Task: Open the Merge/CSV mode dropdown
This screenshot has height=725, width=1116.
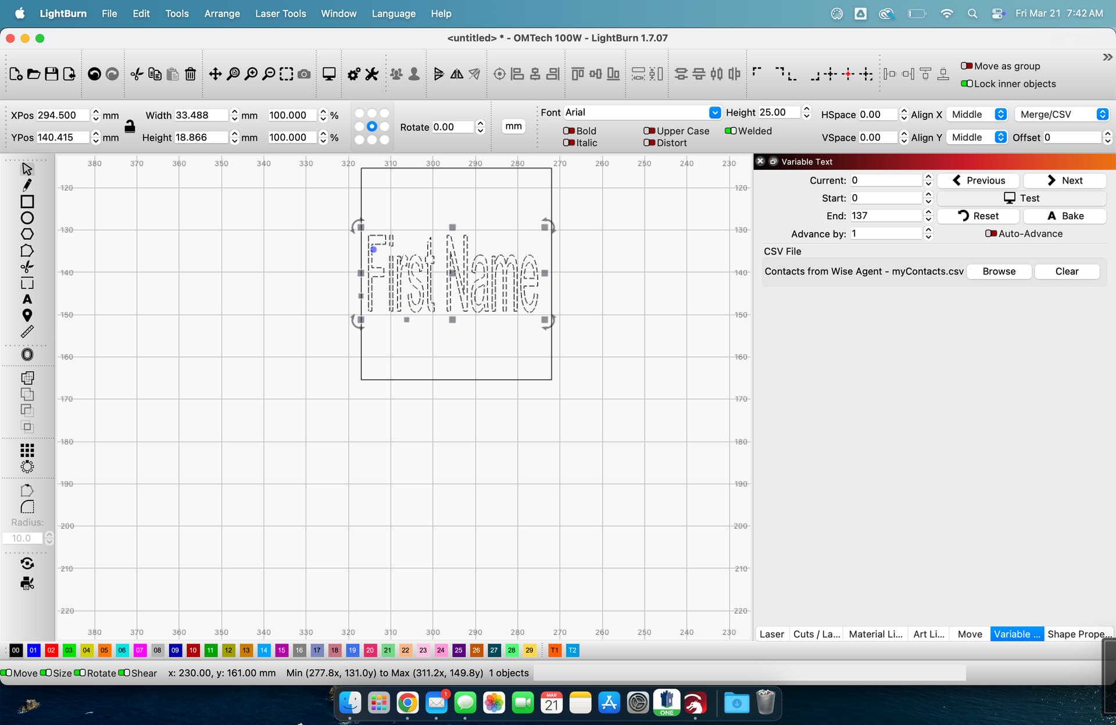Action: [x=1062, y=115]
